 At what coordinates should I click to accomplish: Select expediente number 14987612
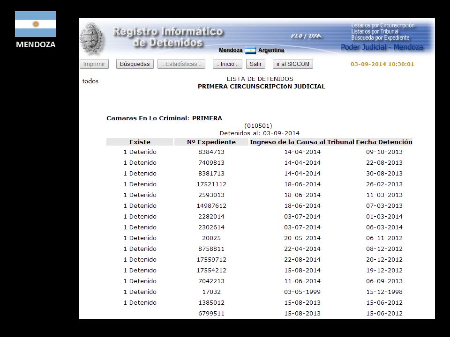(x=211, y=206)
